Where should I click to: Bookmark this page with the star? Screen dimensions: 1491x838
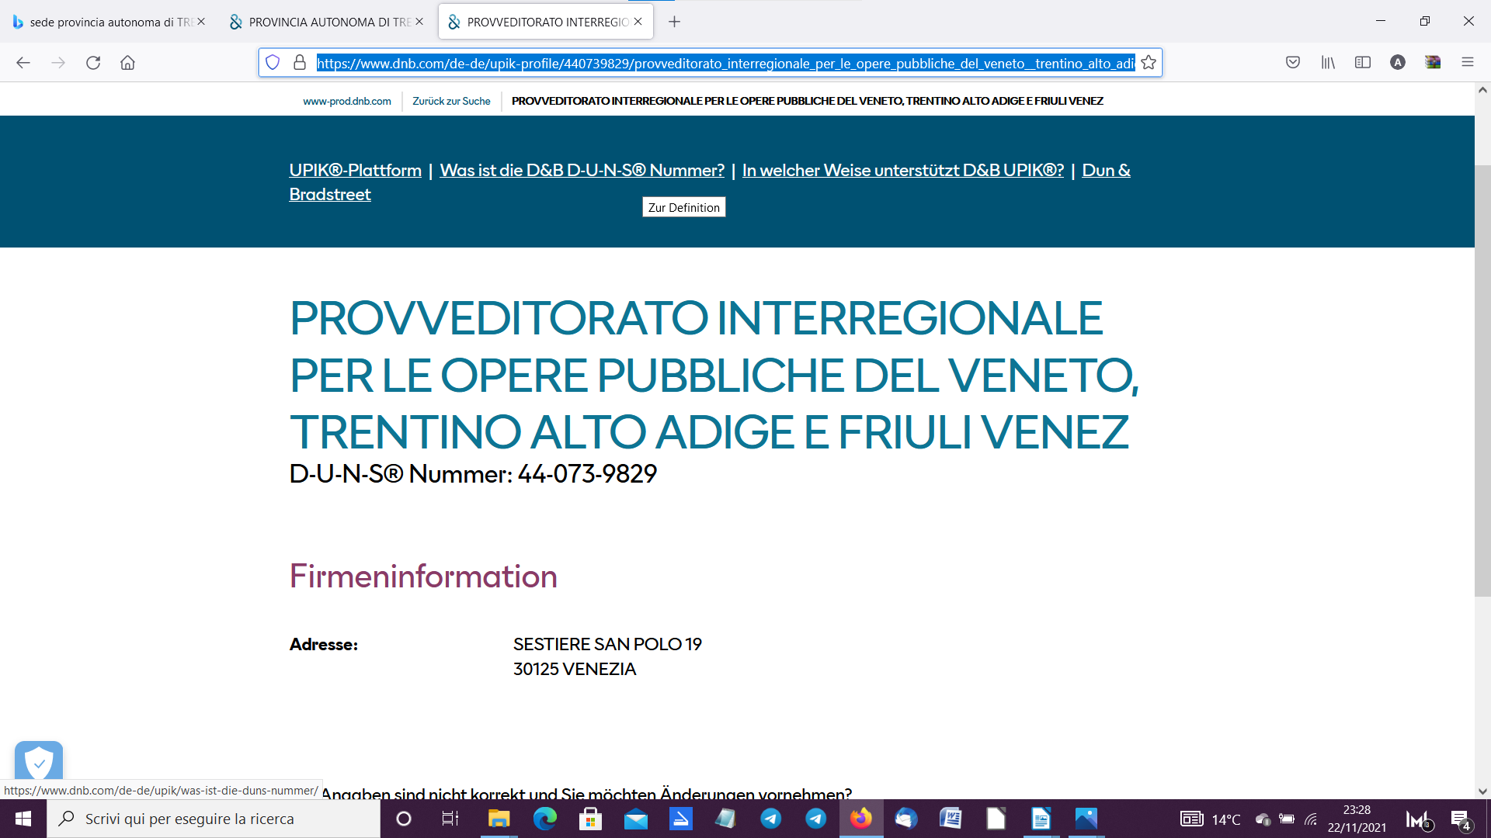(x=1149, y=63)
